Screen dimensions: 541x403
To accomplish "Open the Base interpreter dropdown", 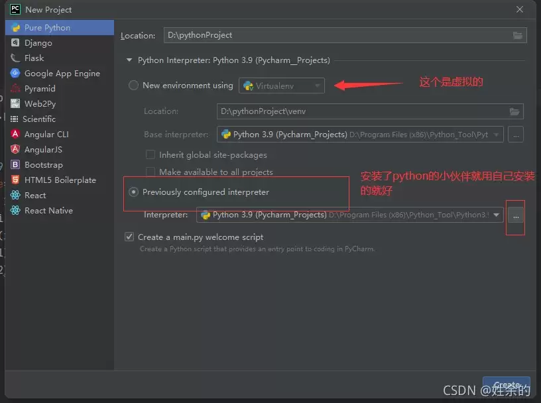I will pyautogui.click(x=360, y=135).
